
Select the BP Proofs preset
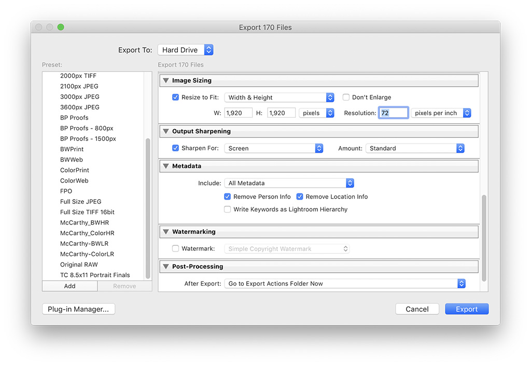[x=74, y=118]
